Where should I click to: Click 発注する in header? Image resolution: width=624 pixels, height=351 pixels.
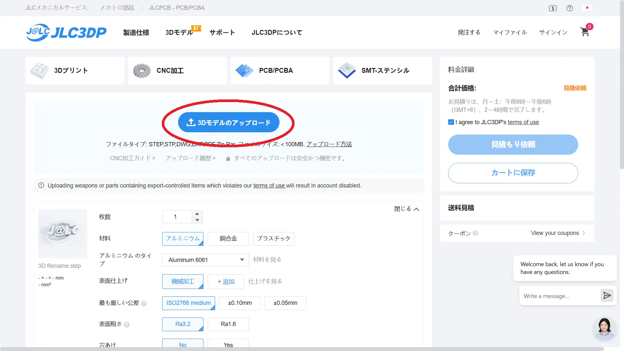click(x=469, y=32)
